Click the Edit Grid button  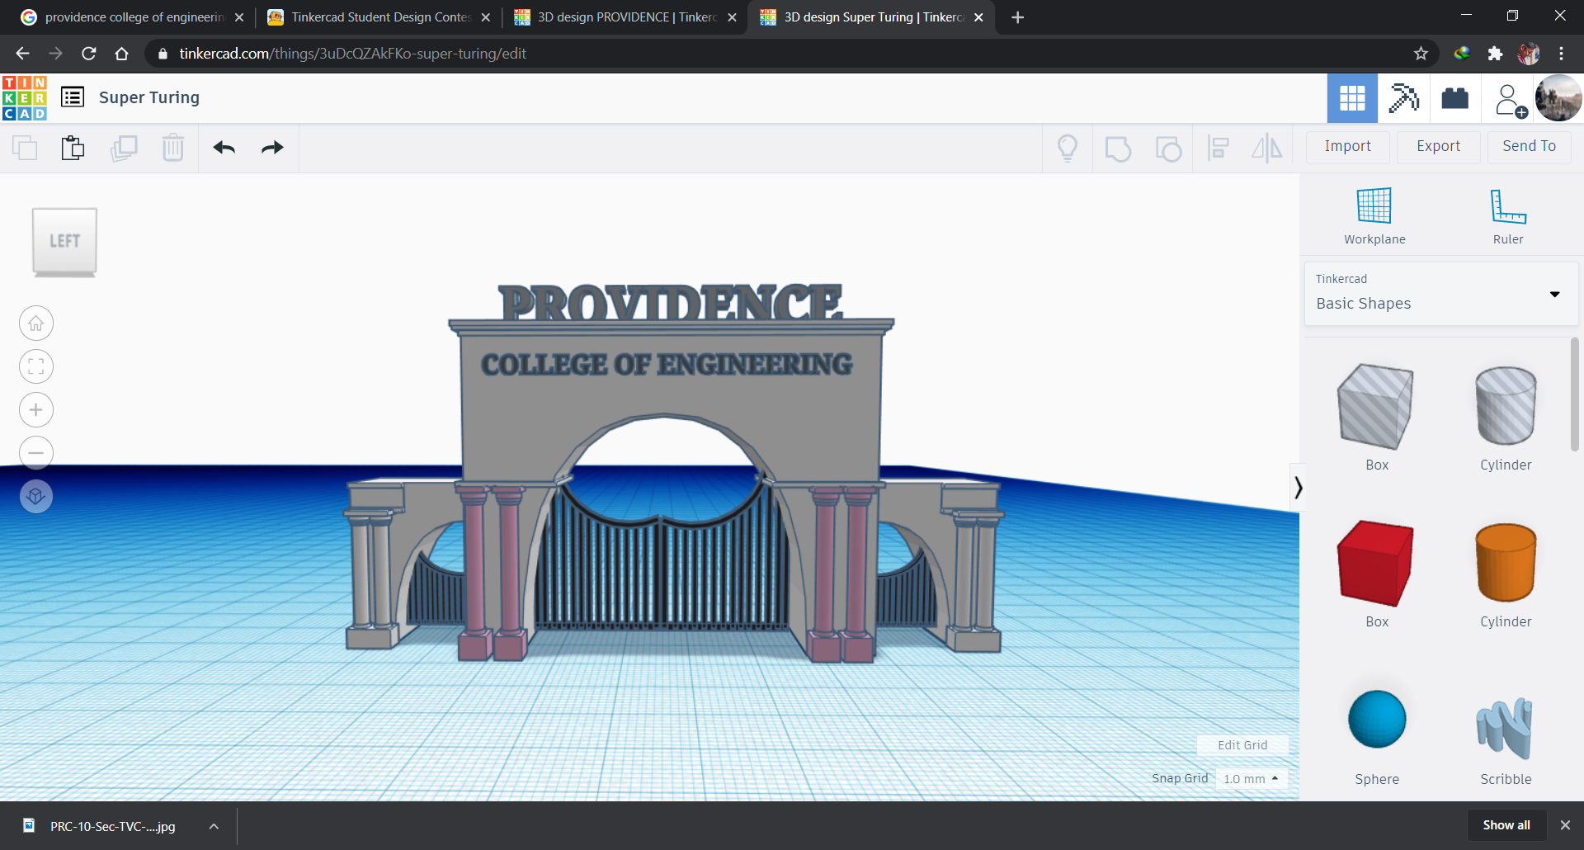point(1242,744)
